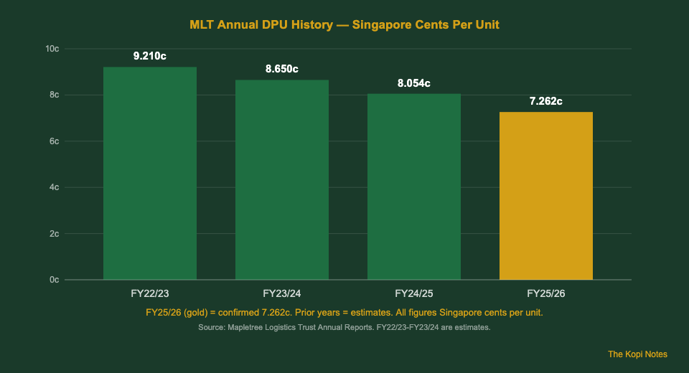Click the Source: Mapletree Logistics Trust line
The image size is (689, 373).
(x=344, y=327)
